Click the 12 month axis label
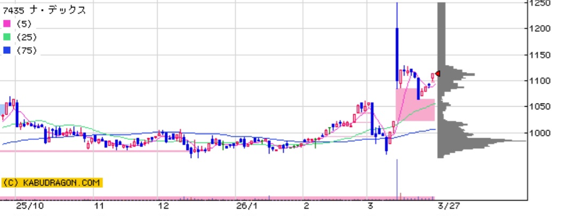Image resolution: width=564 pixels, height=216 pixels. tap(164, 205)
